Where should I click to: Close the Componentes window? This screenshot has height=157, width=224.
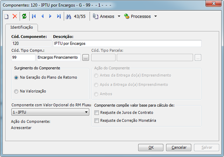click(213, 4)
